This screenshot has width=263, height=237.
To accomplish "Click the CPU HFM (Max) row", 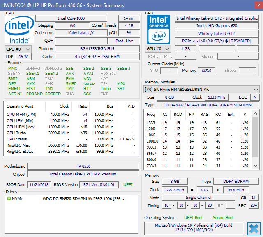I will (71, 127).
